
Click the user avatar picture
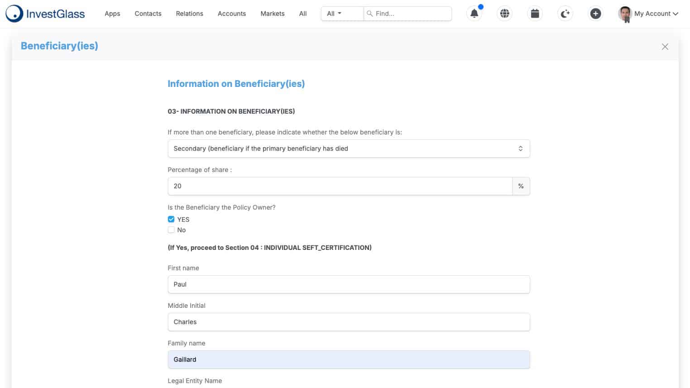[625, 14]
